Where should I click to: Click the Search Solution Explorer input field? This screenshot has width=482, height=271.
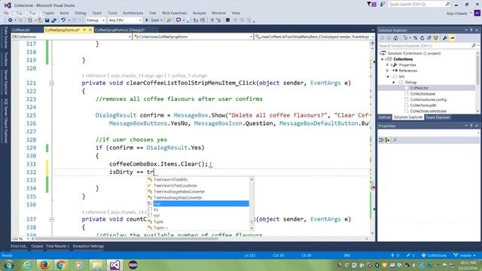click(x=424, y=45)
